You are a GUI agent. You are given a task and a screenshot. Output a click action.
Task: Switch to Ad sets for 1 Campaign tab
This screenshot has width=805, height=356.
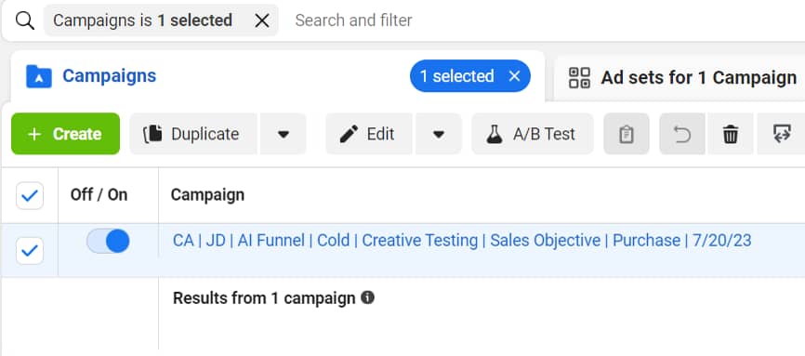pyautogui.click(x=682, y=78)
